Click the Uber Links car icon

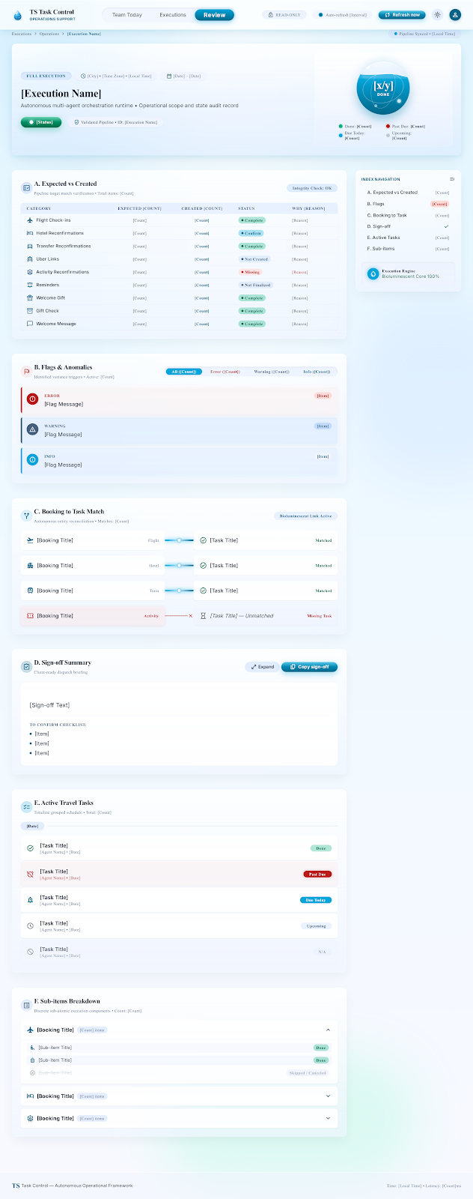pos(30,259)
